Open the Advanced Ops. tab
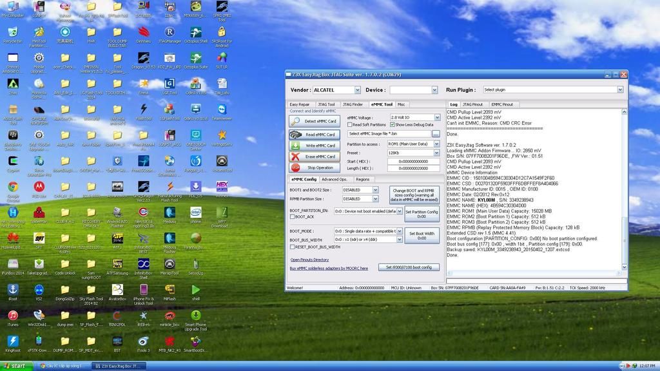 pos(335,179)
